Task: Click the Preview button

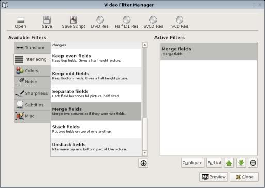Action: (x=214, y=177)
